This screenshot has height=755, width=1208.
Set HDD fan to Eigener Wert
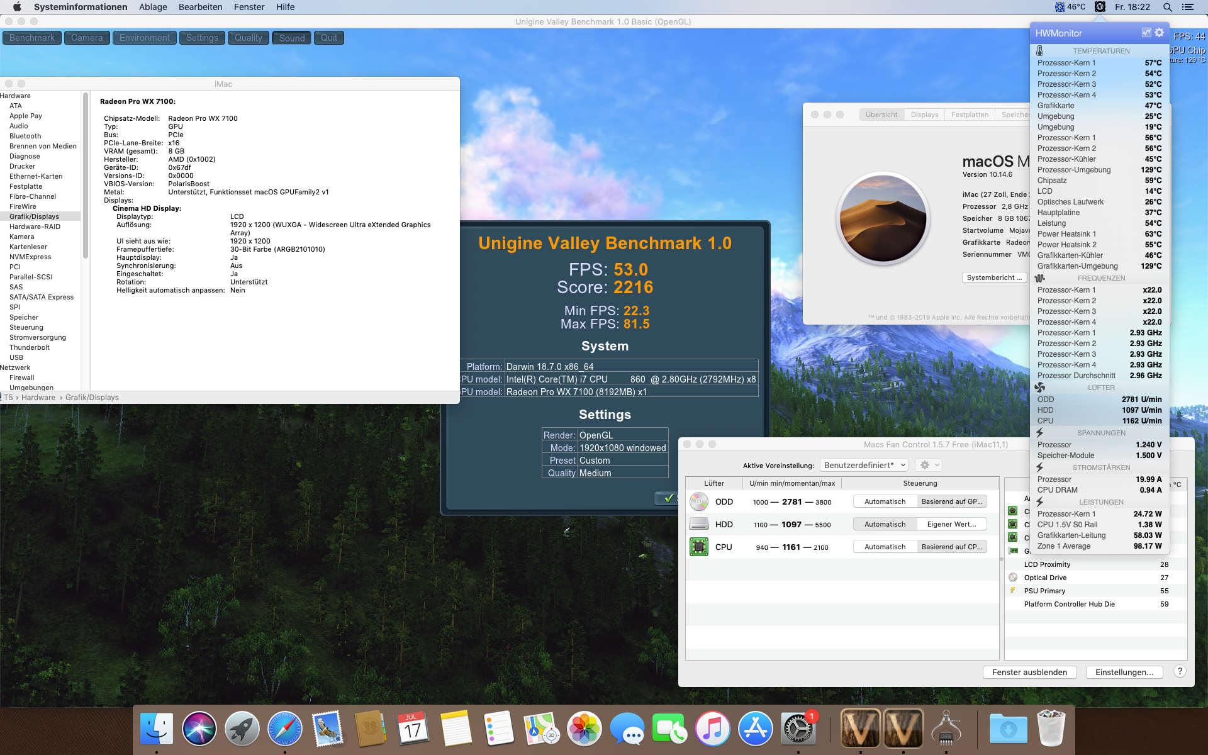(951, 524)
